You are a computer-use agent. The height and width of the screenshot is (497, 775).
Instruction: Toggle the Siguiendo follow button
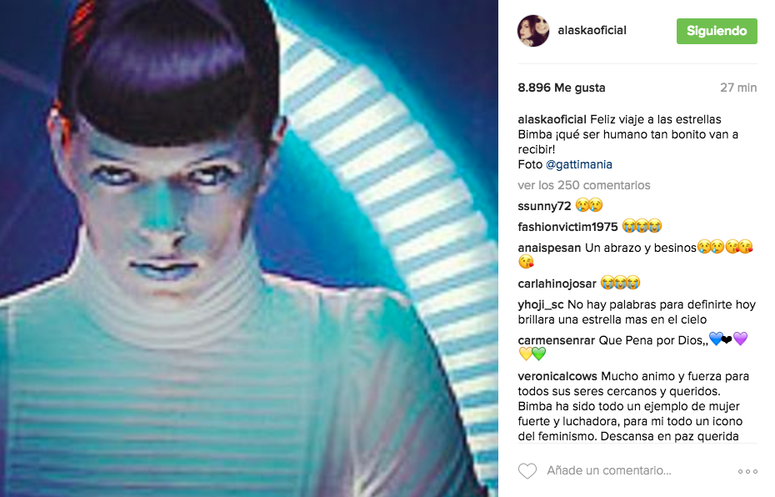coord(717,31)
